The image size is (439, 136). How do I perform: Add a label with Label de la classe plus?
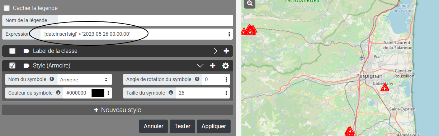pos(226,51)
